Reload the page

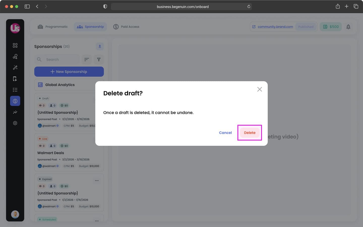click(249, 7)
